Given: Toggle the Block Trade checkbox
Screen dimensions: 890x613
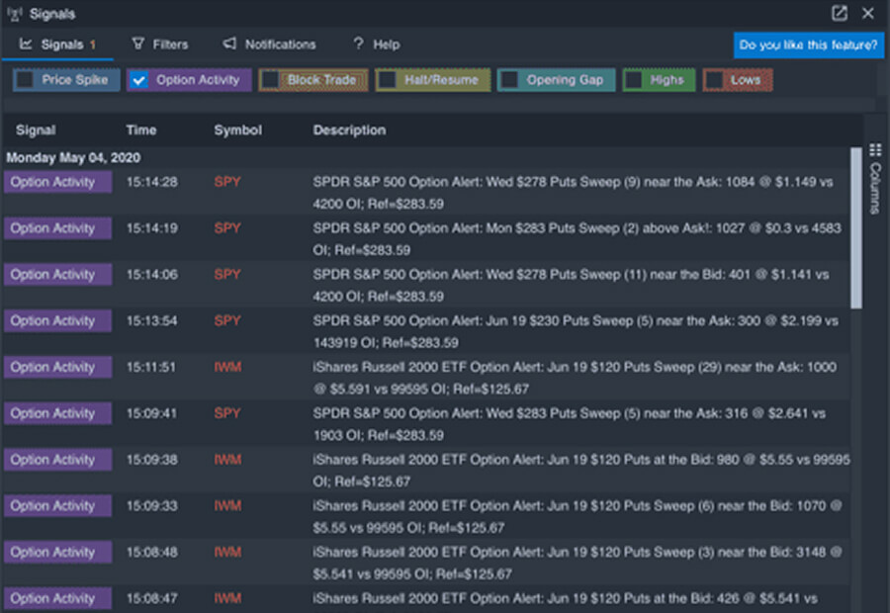Looking at the screenshot, I should point(271,80).
